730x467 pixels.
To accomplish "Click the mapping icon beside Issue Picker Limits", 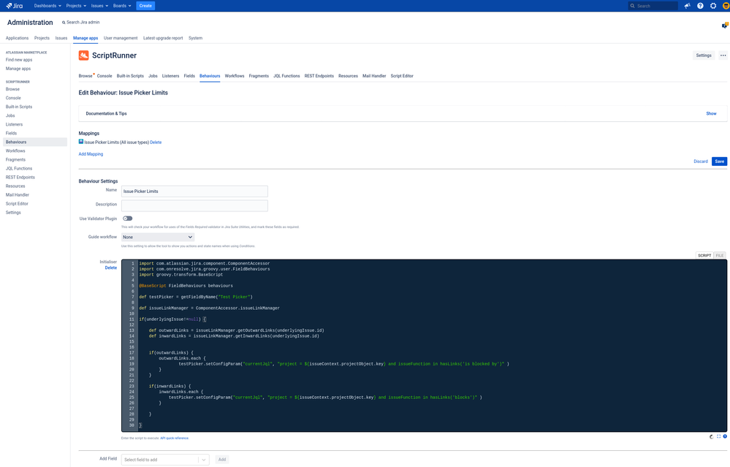I will click(x=81, y=142).
